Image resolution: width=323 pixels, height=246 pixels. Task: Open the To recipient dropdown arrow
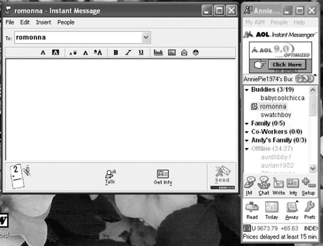pos(146,37)
